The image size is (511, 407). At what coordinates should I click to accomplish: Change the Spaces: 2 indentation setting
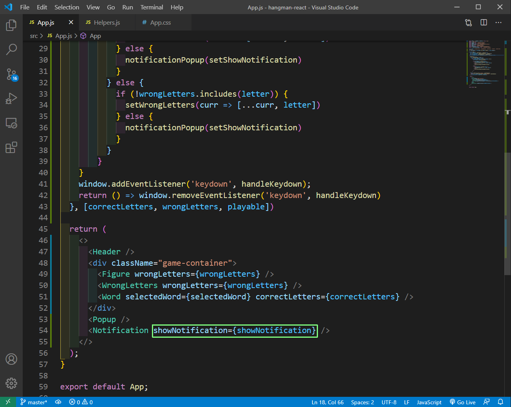pos(362,402)
